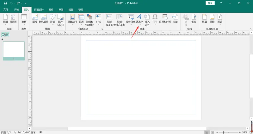This screenshot has width=253, height=134.
Task: Collapse the ribbon with the chevron
Action: tap(250, 29)
